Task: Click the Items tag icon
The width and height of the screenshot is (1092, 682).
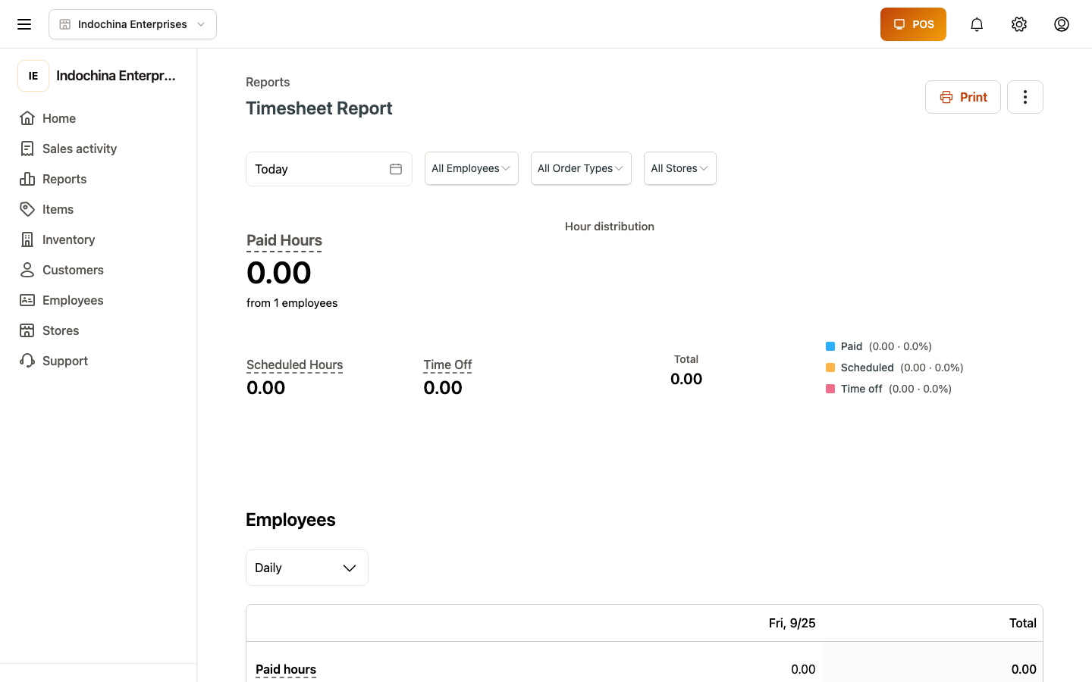Action: click(27, 209)
